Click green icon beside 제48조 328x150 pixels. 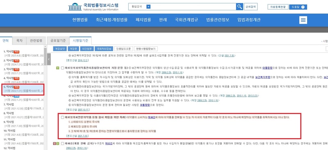click(57, 143)
